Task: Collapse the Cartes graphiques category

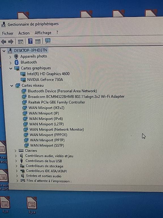Action: (11, 68)
